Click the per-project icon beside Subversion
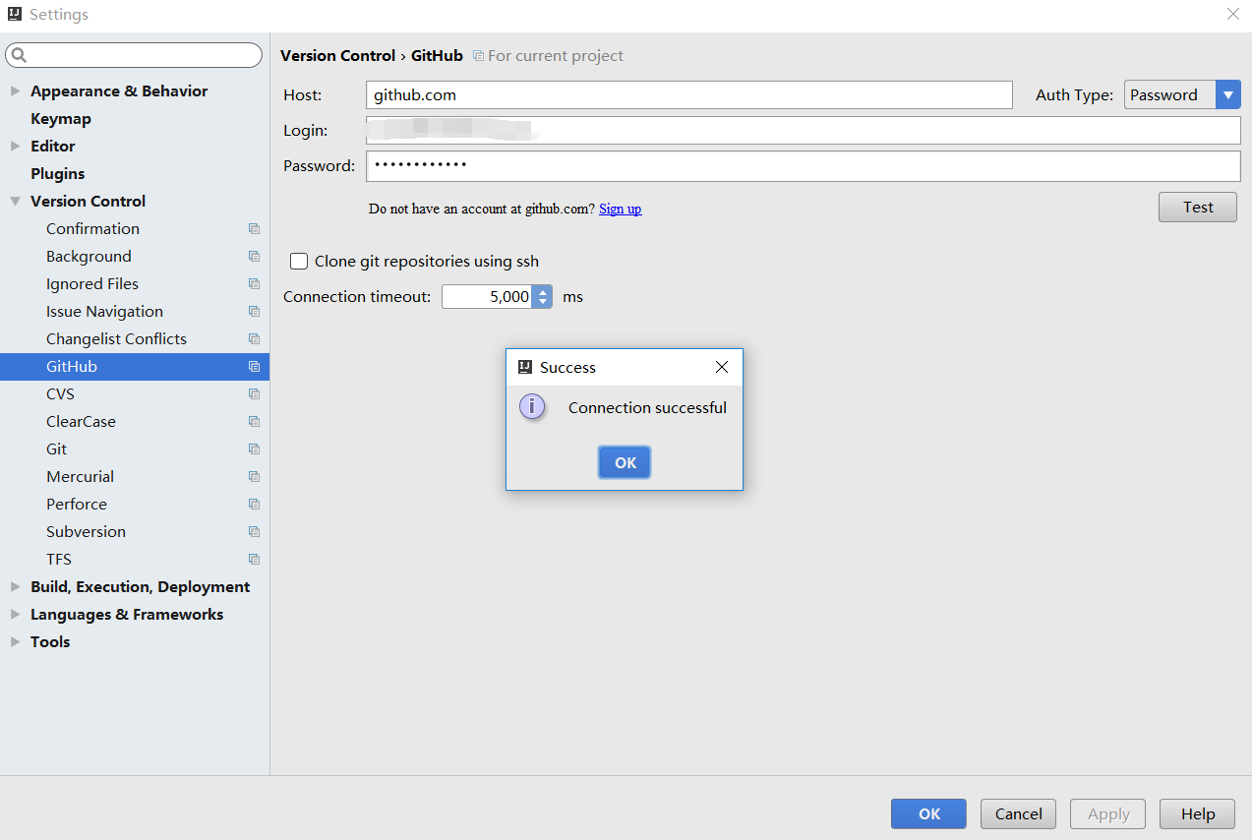 tap(254, 531)
